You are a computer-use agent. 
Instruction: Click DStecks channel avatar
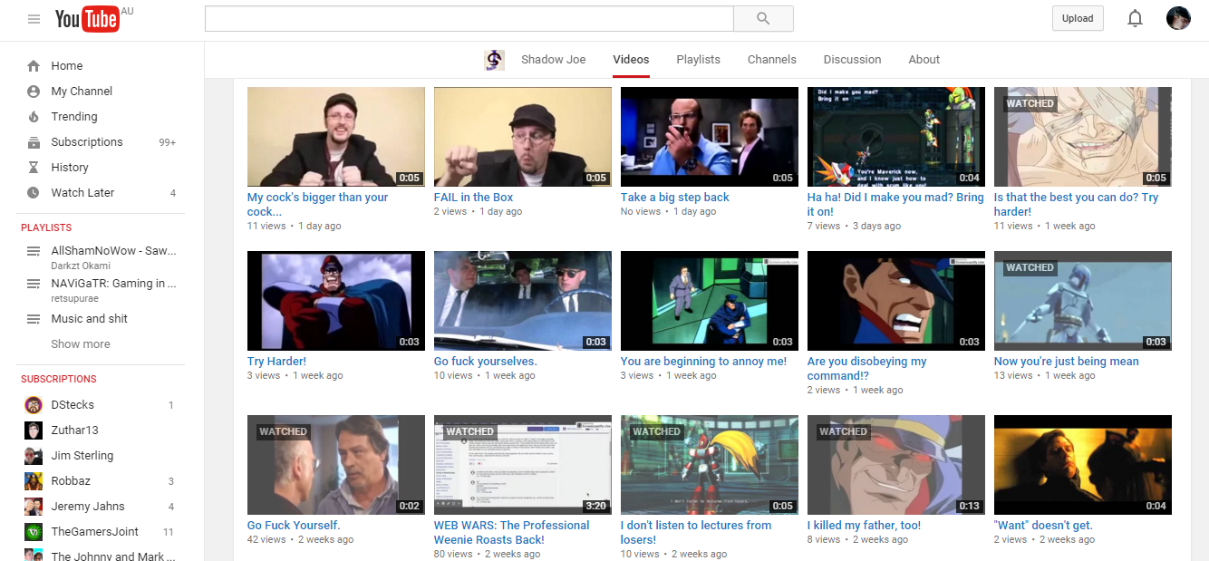click(x=34, y=405)
